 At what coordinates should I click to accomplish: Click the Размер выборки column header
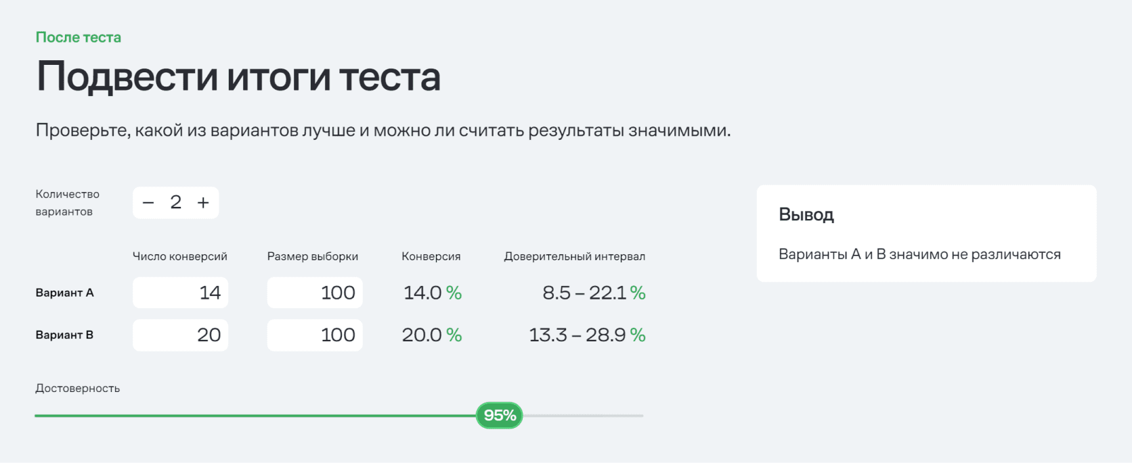pos(313,257)
